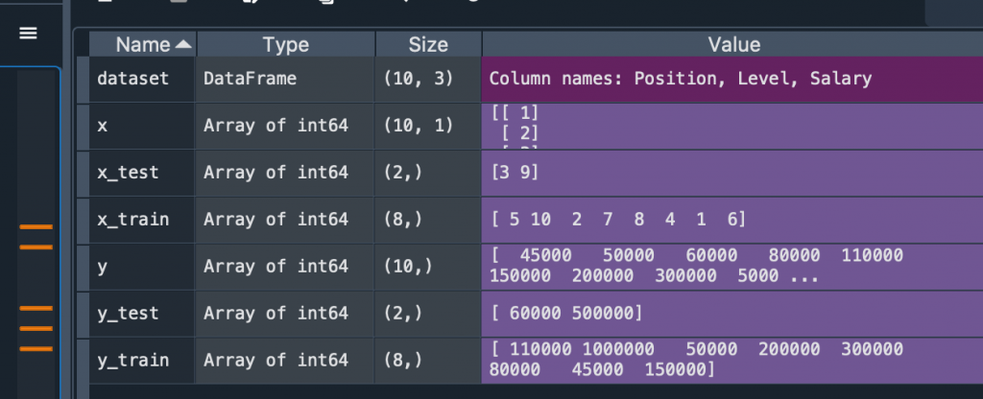Click the Size column header
983x399 pixels.
pyautogui.click(x=428, y=44)
